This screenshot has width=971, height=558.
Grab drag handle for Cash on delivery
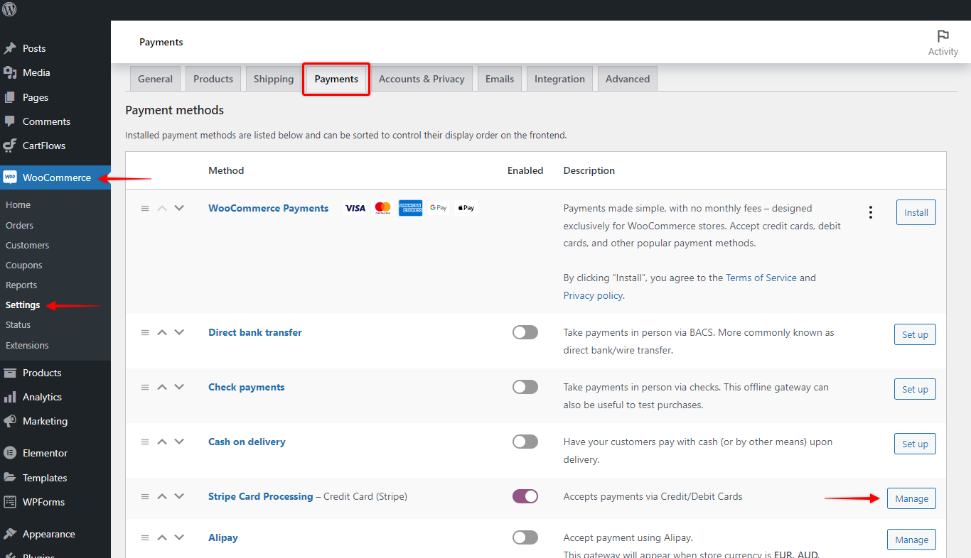[x=145, y=442]
